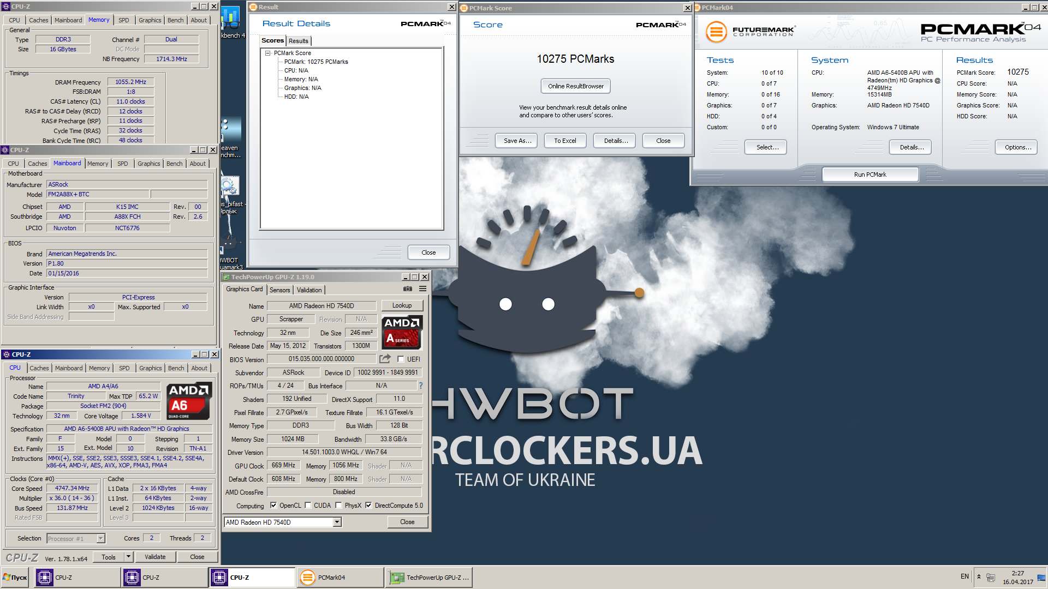The image size is (1048, 589).
Task: Open Graphics tab in top CPU-Z Memory window
Action: tap(150, 20)
